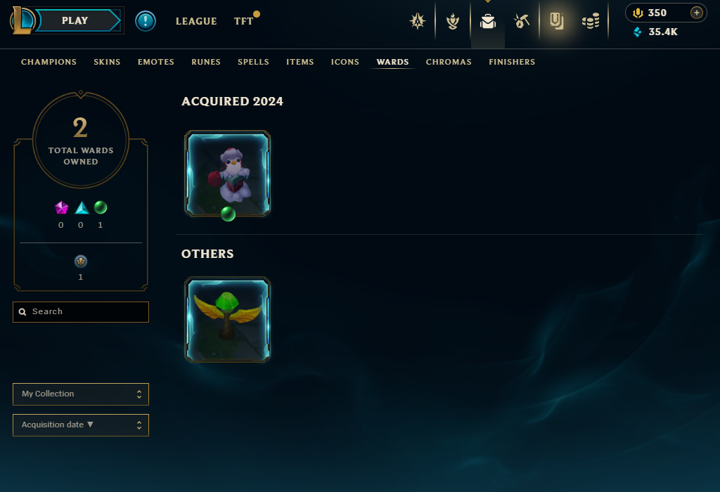Open the Collection briefcase icon
720x492 pixels.
(x=488, y=21)
